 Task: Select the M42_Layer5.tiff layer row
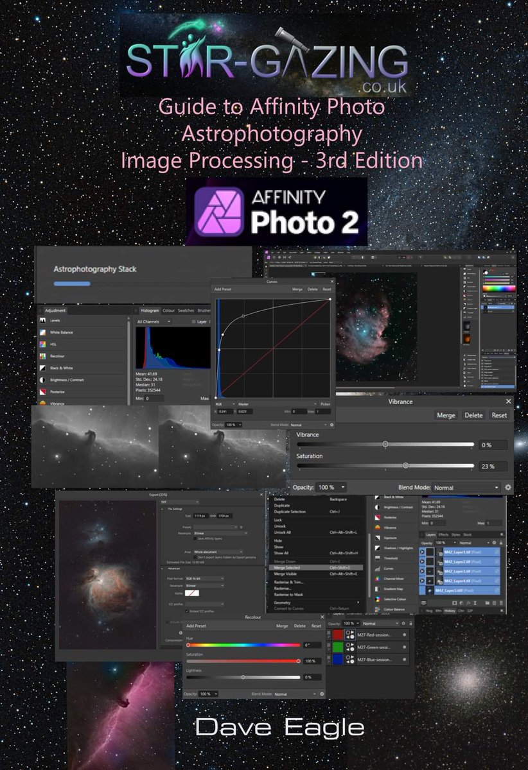(x=459, y=589)
